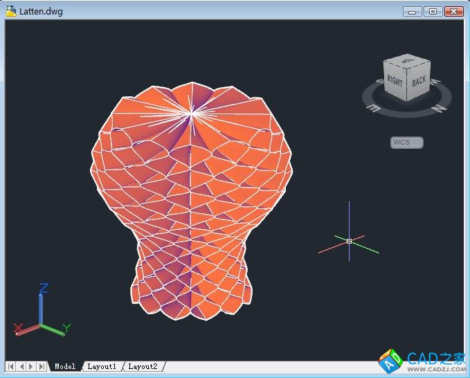This screenshot has height=378, width=470.
Task: Click the previous layout tab arrow
Action: 21,366
